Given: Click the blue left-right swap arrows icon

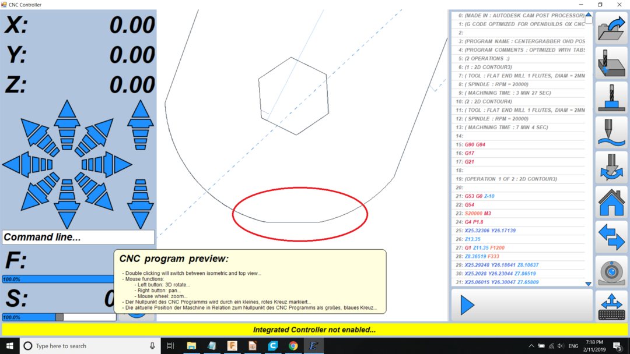Looking at the screenshot, I should (x=611, y=237).
